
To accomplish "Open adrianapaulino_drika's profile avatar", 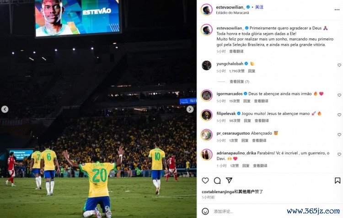I will coord(207,154).
